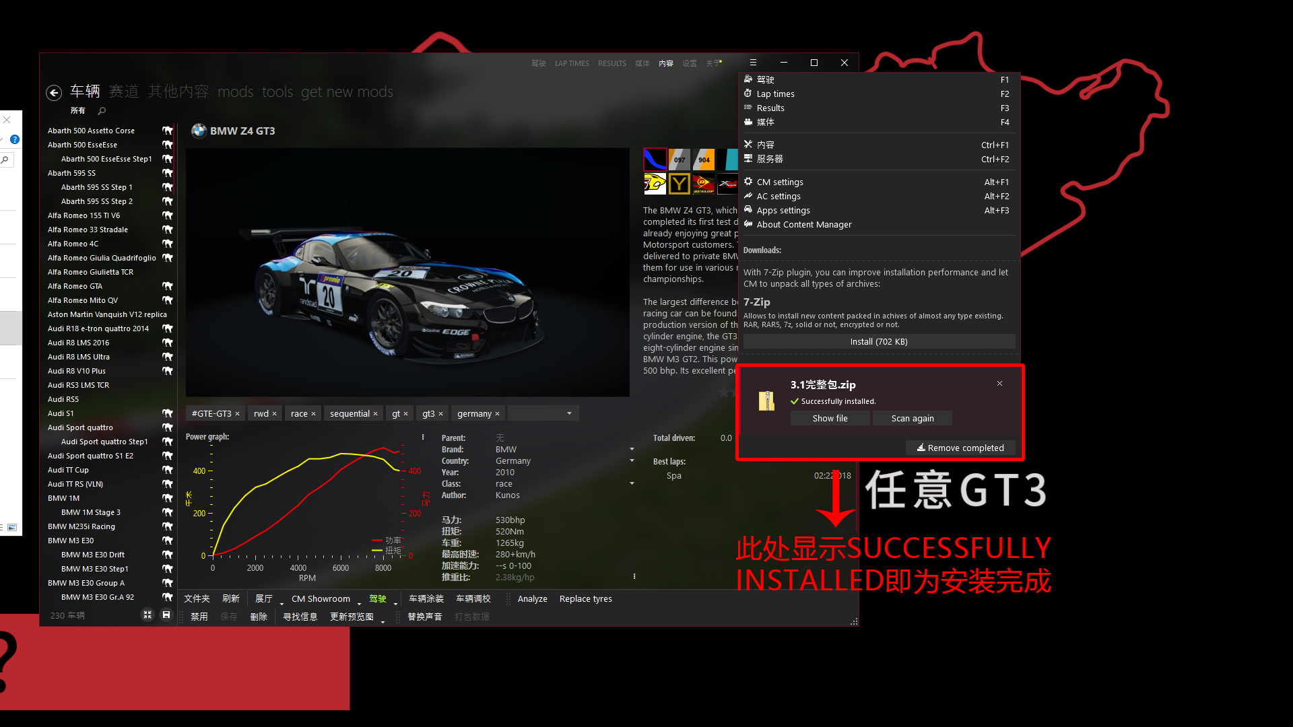The width and height of the screenshot is (1293, 727).
Task: Open the CM Showroom dropdown arrow
Action: click(360, 603)
